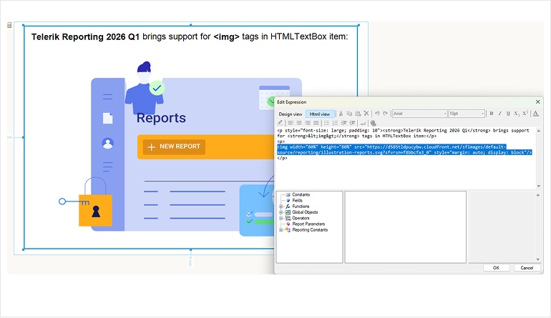Click the OK button

496,268
